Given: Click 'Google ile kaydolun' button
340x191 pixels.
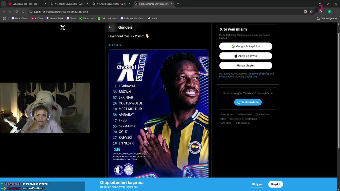Looking at the screenshot, I should tap(246, 46).
